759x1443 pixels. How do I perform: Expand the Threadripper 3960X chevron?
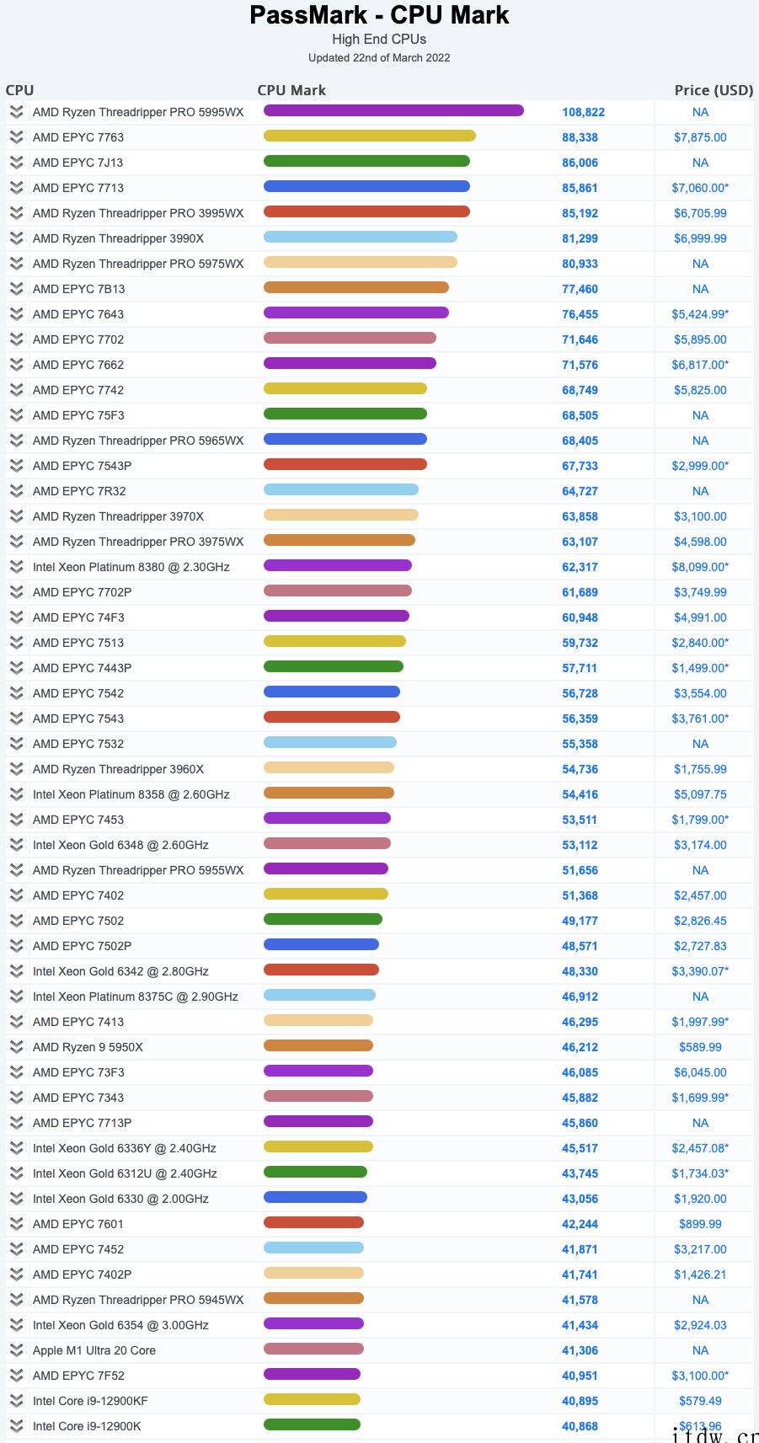coord(16,769)
